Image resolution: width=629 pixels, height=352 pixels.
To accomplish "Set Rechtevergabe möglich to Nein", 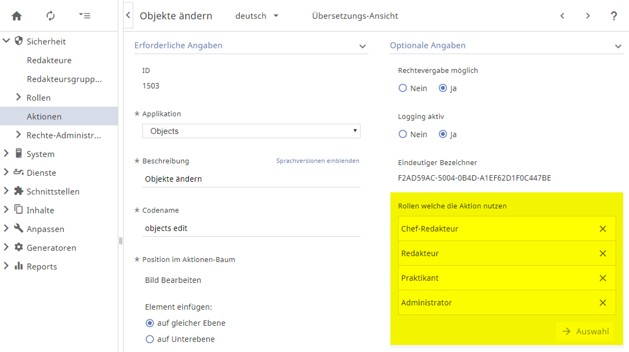I will click(403, 88).
